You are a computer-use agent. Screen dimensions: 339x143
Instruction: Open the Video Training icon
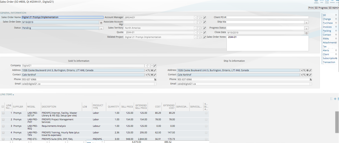tap(316, 1)
